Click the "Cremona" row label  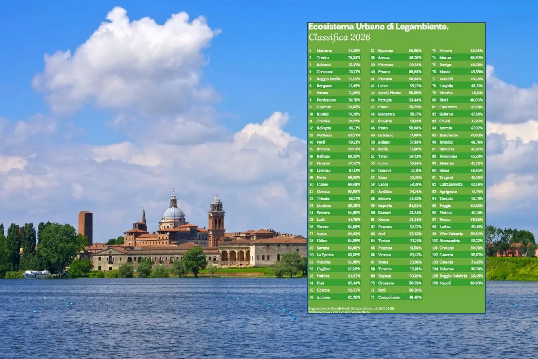click(325, 72)
